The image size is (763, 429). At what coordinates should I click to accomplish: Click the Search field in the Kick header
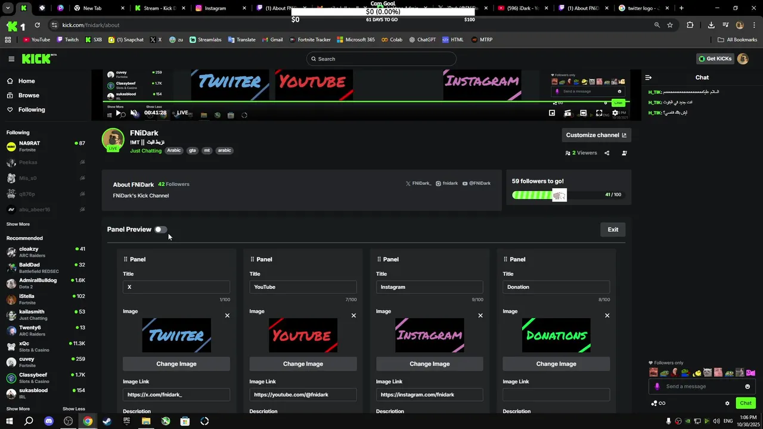pyautogui.click(x=381, y=59)
